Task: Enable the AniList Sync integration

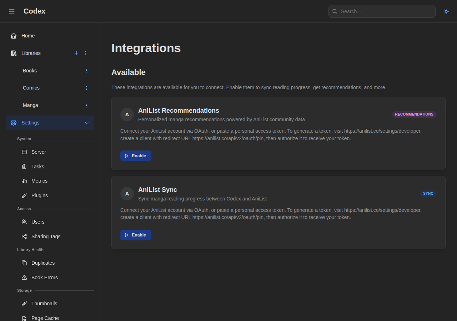Action: point(136,235)
